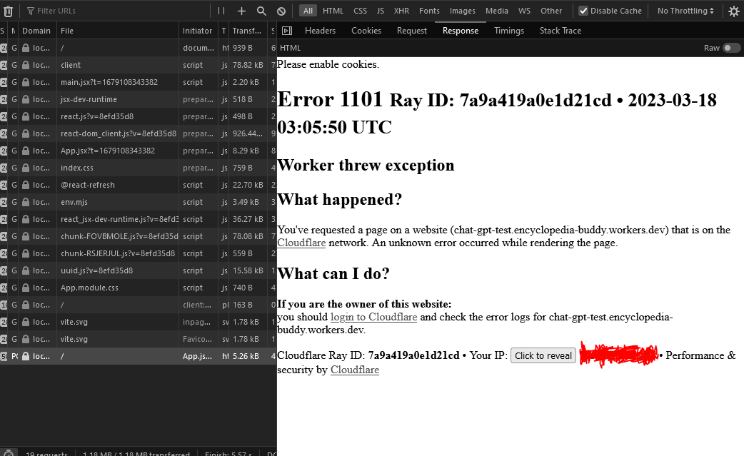Select the react-dom_client.js request row
The image size is (744, 456).
[x=138, y=133]
